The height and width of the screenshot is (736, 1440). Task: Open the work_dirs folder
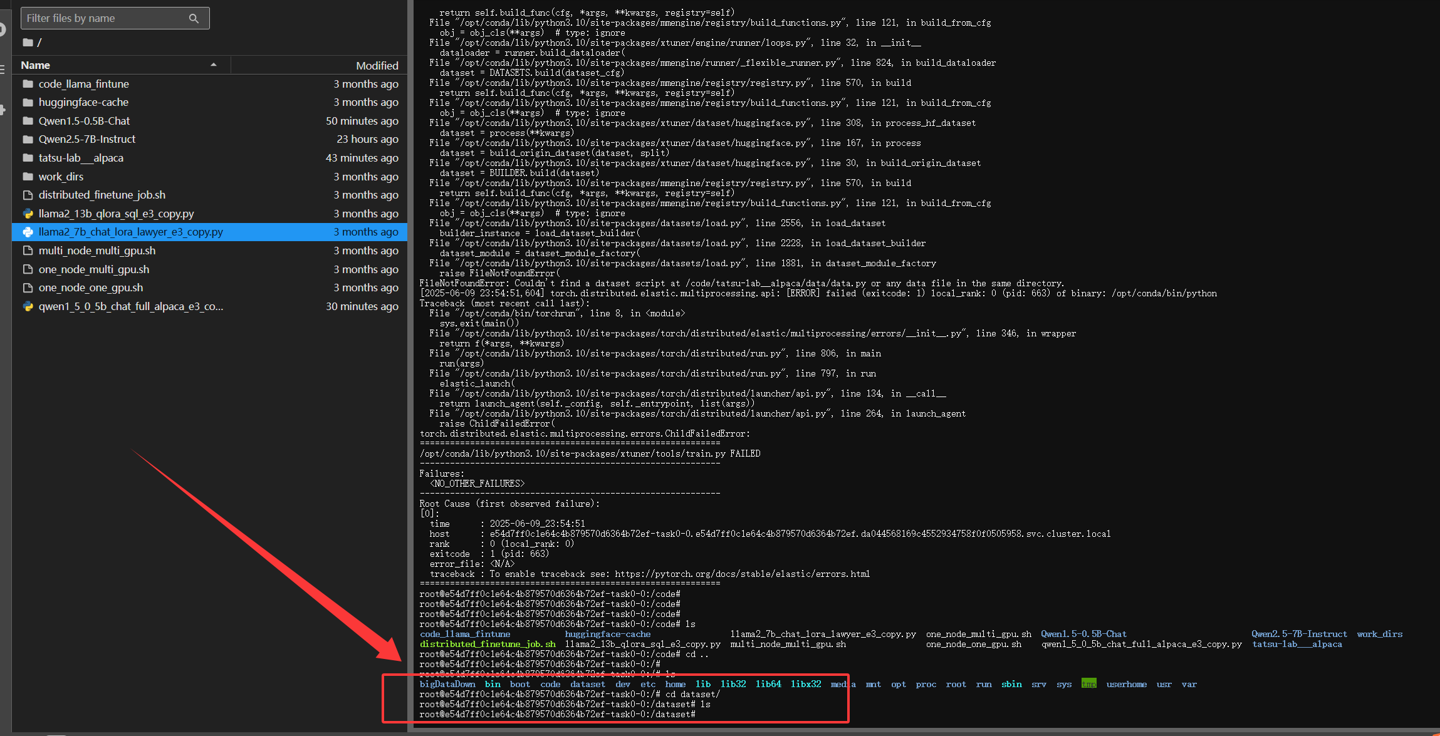[61, 177]
